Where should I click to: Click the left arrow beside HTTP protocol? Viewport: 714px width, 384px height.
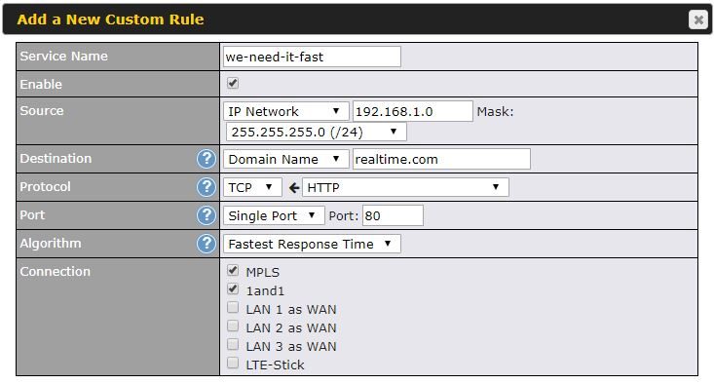click(294, 188)
